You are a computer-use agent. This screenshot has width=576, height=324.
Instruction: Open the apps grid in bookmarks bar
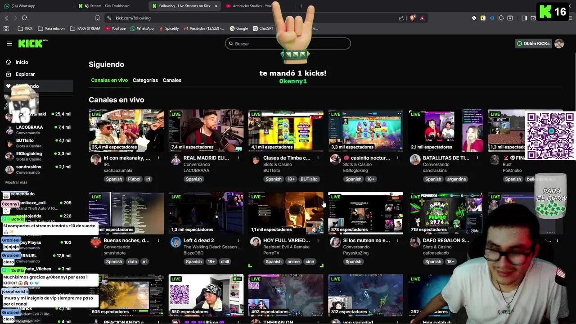[x=6, y=28]
